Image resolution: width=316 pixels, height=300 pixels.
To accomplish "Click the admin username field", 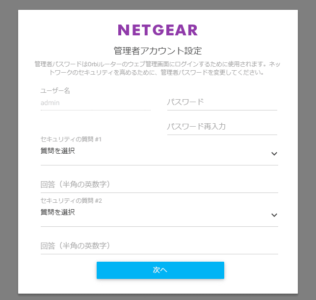I will pos(95,103).
